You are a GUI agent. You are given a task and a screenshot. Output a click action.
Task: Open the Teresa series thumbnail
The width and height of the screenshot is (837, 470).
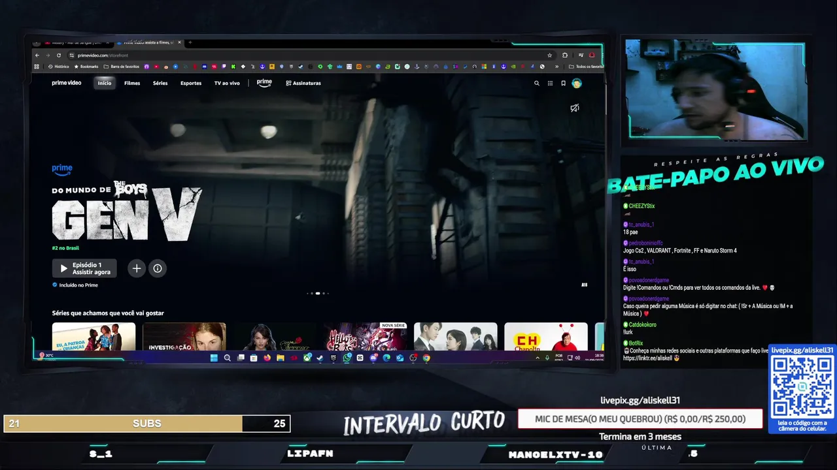tap(275, 337)
